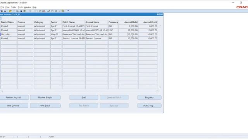Click the AutoCopy... button
The height and width of the screenshot is (139, 248).
[x=149, y=105]
